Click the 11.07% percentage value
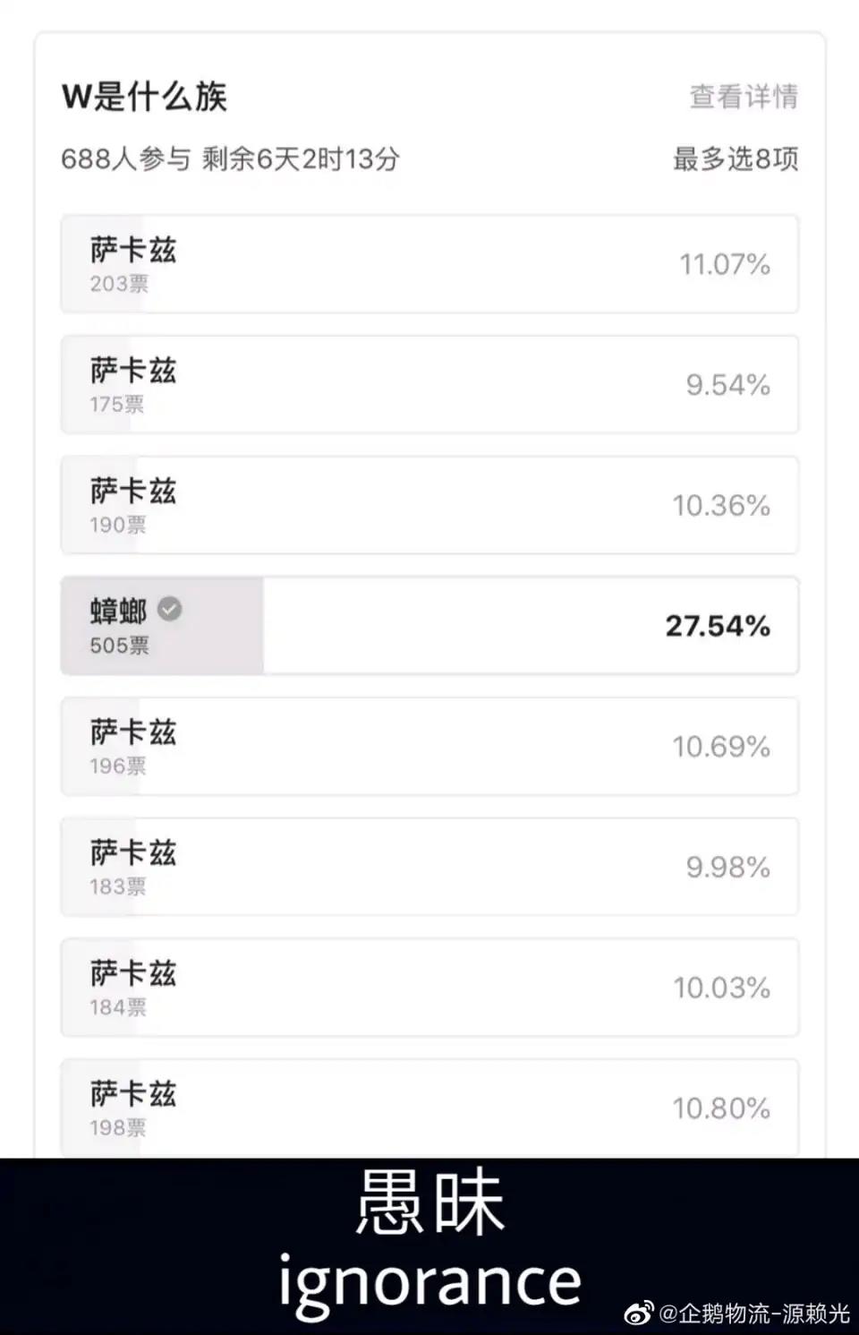This screenshot has width=859, height=1335. [725, 264]
